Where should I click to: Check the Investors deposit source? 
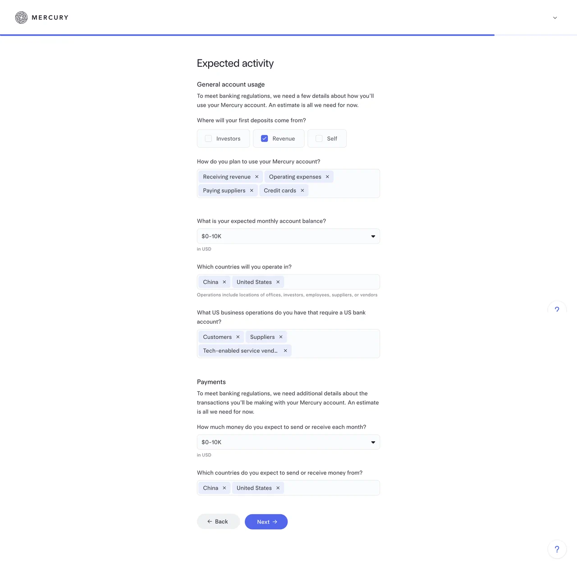pos(208,139)
